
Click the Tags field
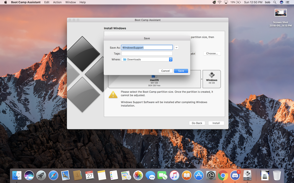click(x=147, y=54)
